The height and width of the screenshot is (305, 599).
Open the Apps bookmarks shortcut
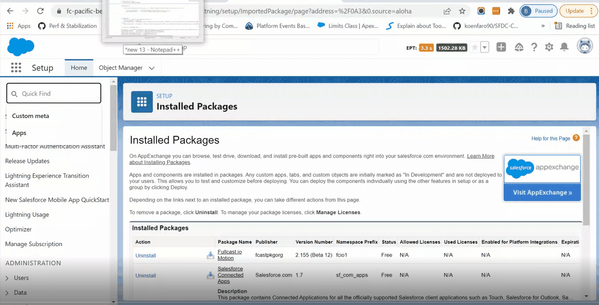pos(18,26)
